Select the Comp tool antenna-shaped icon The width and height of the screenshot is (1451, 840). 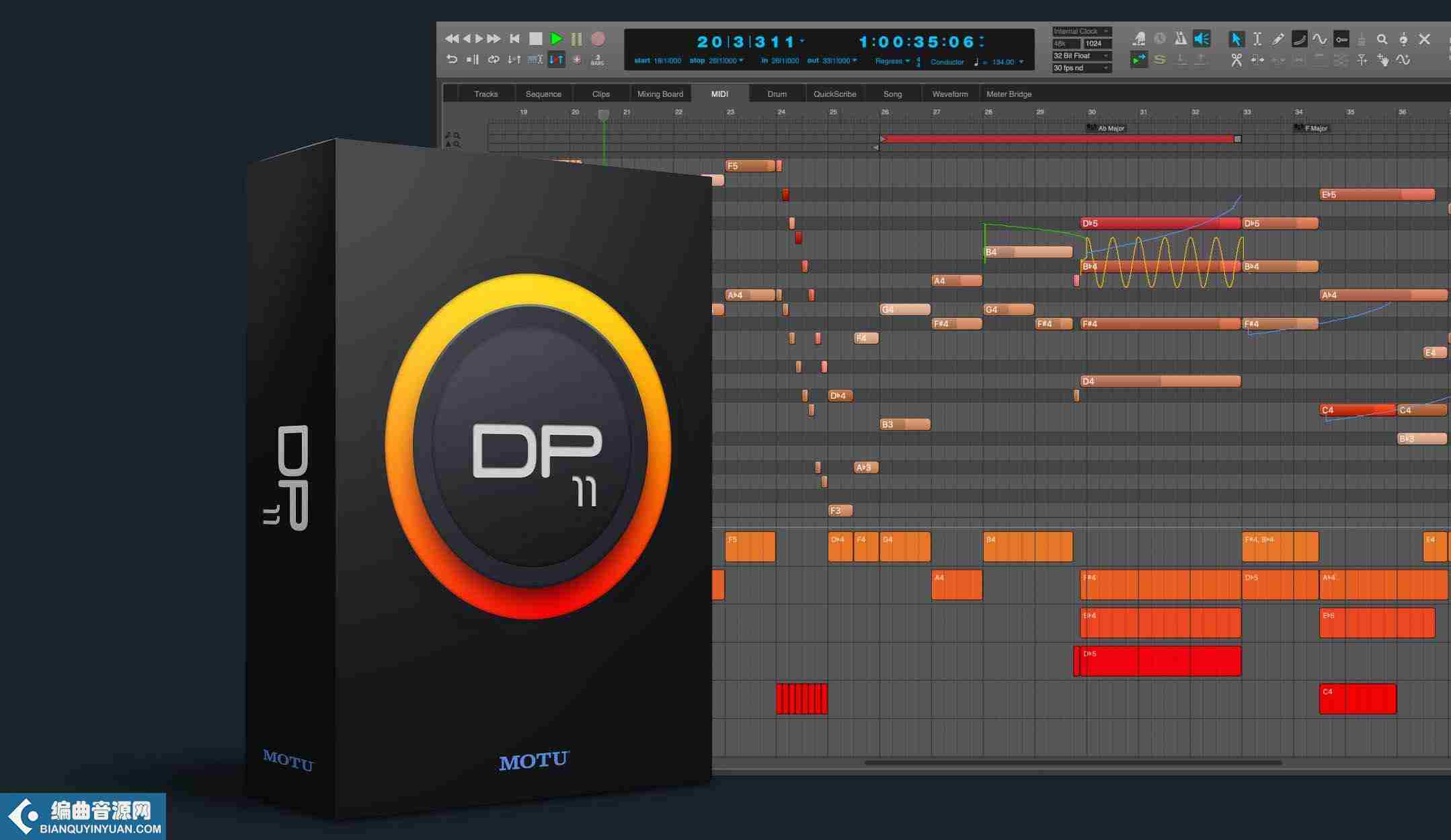pyautogui.click(x=1362, y=60)
